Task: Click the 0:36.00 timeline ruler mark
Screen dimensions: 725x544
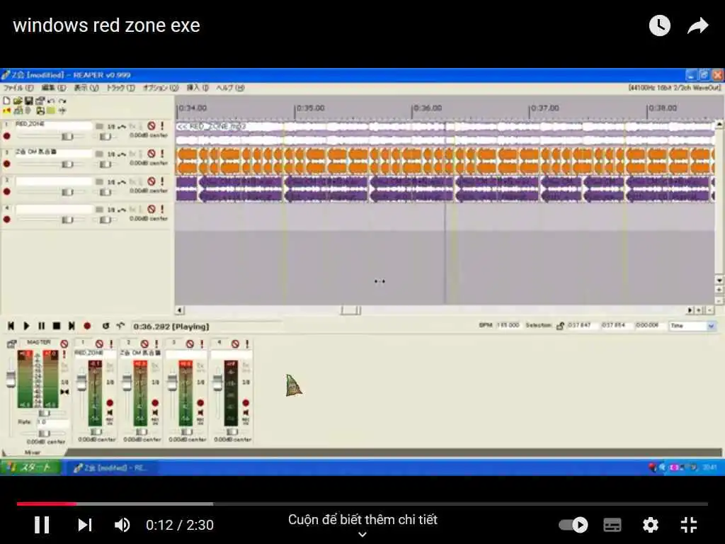Action: [427, 108]
